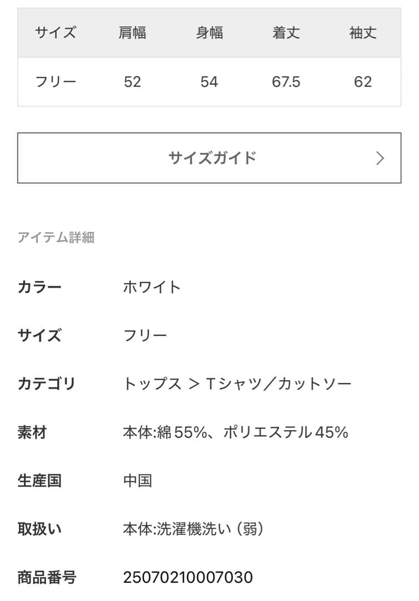Click the shoulder width value 52
This screenshot has height=601, width=419.
click(x=132, y=82)
